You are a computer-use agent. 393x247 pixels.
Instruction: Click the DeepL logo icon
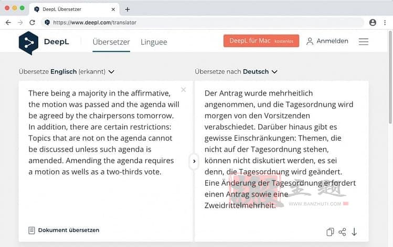point(28,42)
